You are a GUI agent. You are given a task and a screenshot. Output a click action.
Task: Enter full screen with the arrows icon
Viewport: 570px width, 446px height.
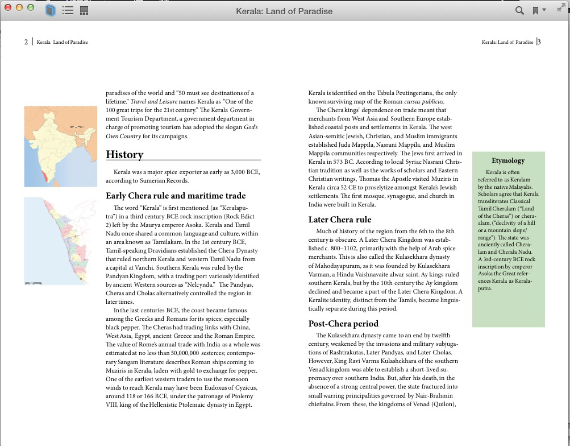pyautogui.click(x=561, y=7)
